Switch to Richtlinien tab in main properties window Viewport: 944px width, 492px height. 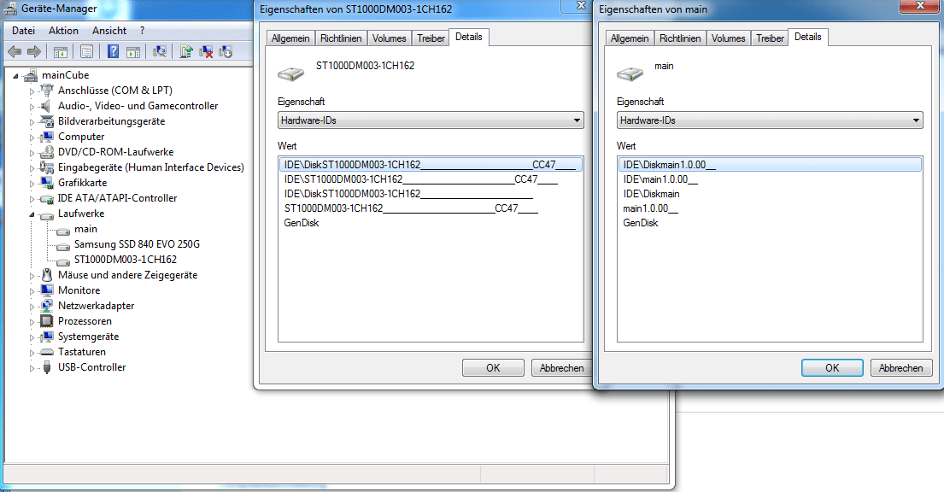click(680, 38)
